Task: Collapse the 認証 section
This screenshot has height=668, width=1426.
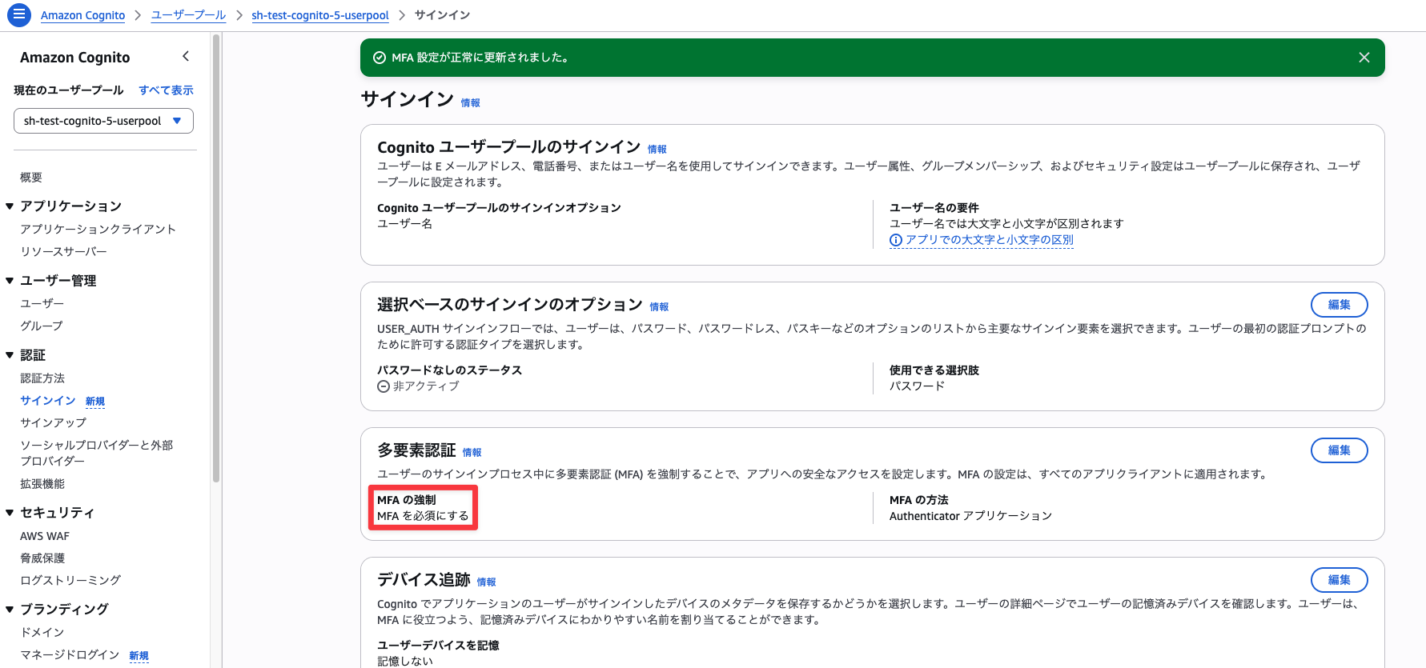Action: click(10, 355)
